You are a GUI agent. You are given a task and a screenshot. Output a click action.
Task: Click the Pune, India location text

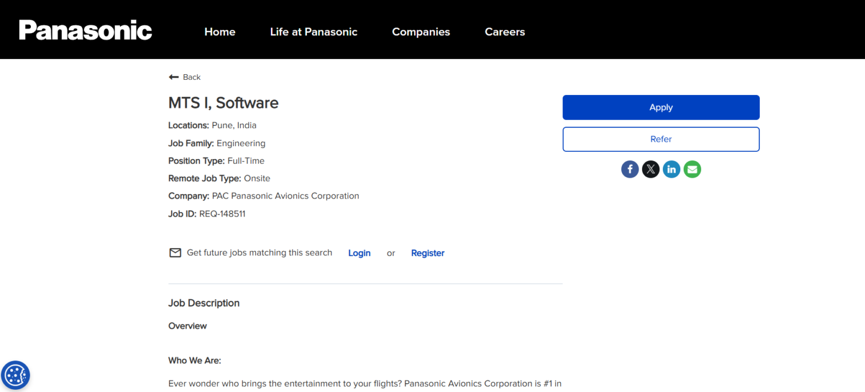pos(234,125)
